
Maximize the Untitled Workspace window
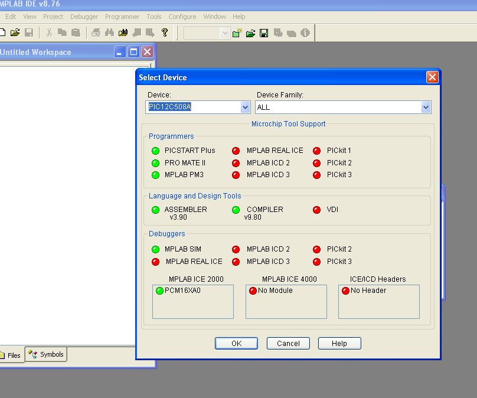click(133, 52)
